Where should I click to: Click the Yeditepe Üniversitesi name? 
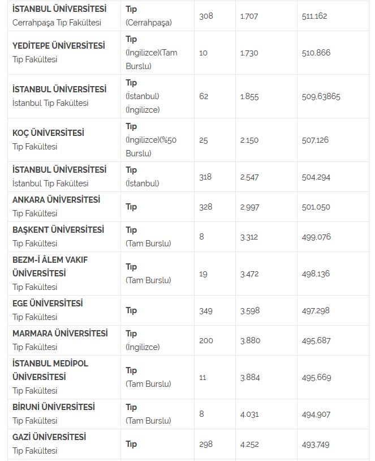coord(59,46)
